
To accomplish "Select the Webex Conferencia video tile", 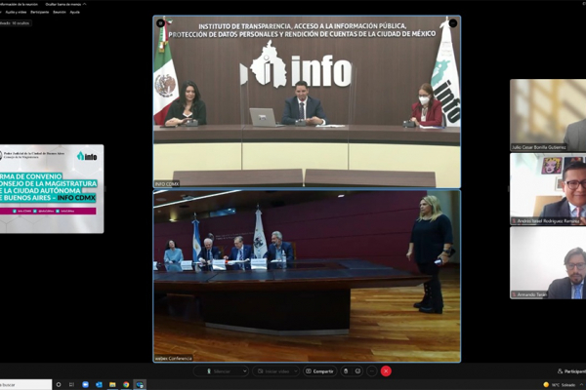I will 307,276.
